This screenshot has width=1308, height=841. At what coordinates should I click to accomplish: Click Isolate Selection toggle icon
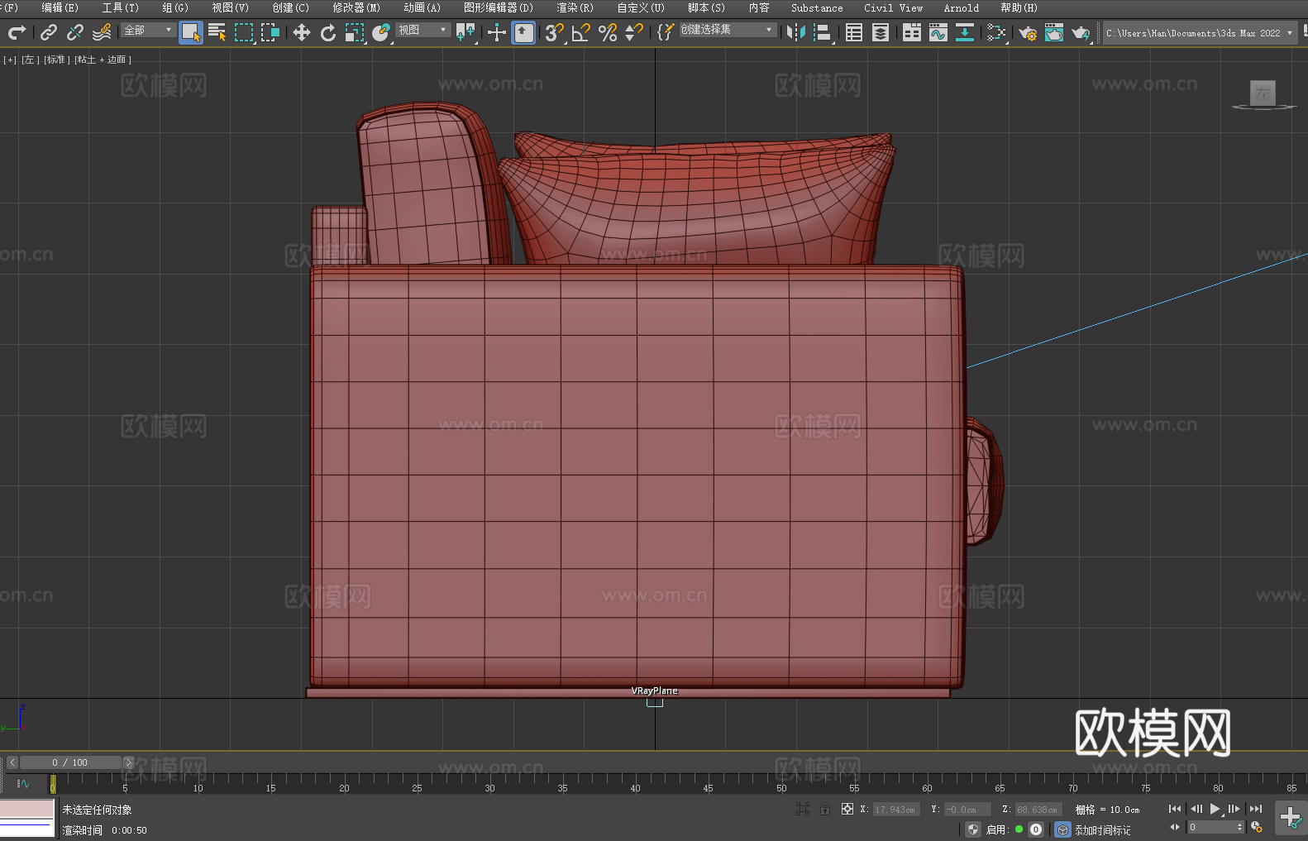click(803, 809)
